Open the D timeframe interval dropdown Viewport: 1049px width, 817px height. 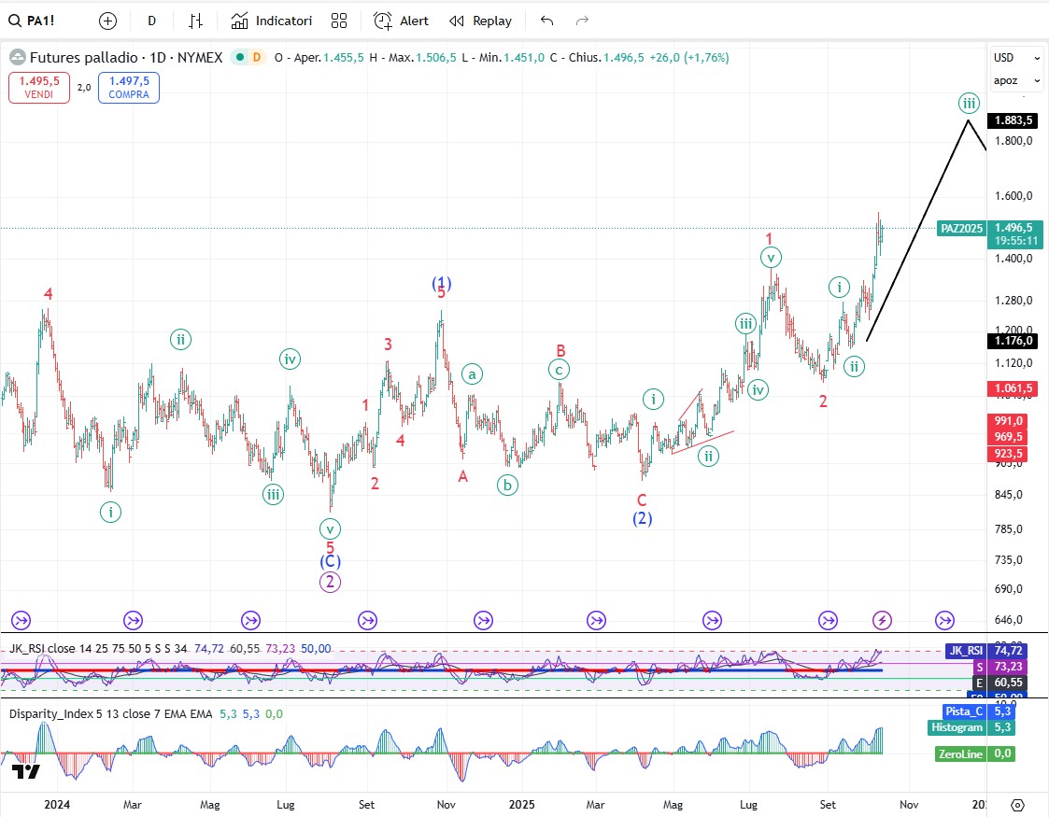click(151, 21)
